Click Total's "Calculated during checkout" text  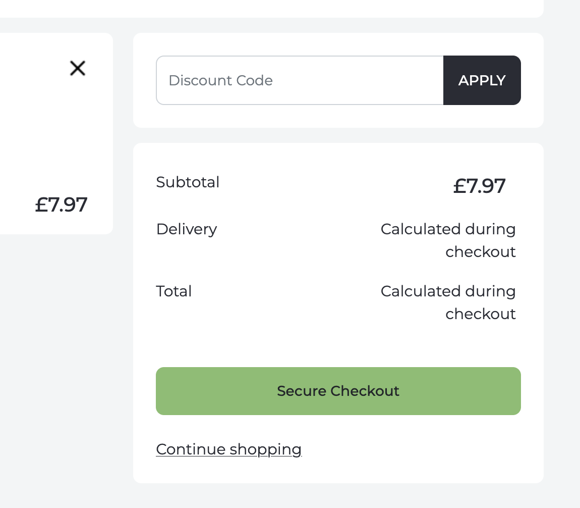coord(448,302)
